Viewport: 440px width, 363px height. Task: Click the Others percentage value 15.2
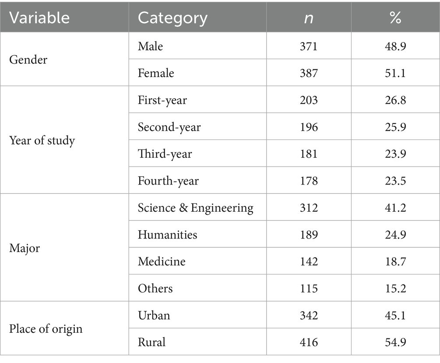click(x=395, y=288)
